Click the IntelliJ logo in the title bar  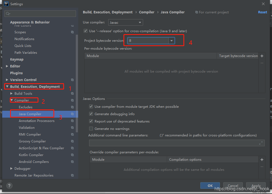click(6, 4)
